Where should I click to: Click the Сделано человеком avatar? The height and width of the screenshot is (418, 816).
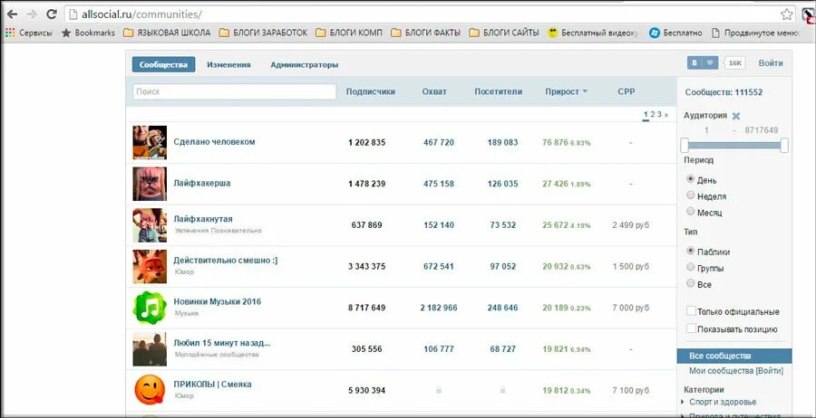[x=150, y=142]
